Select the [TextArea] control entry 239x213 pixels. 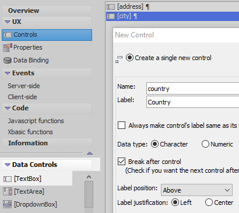pos(29,191)
